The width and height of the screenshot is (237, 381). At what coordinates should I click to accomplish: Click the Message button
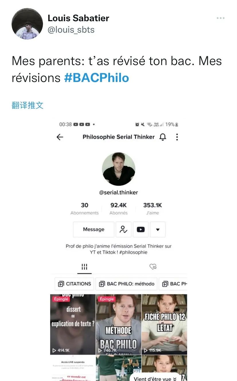(x=94, y=229)
